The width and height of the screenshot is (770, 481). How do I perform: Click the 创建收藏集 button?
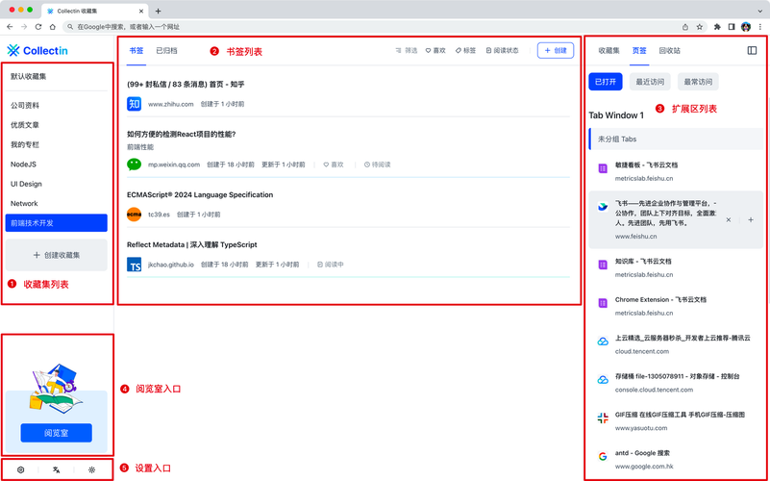(57, 255)
